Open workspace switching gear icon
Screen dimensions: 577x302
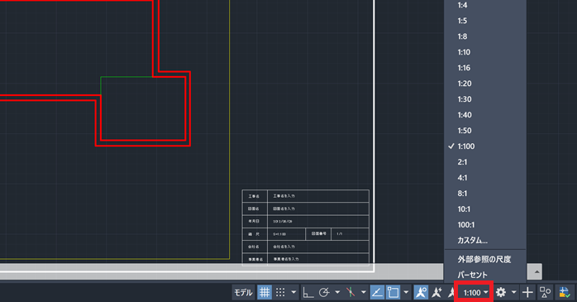(501, 292)
